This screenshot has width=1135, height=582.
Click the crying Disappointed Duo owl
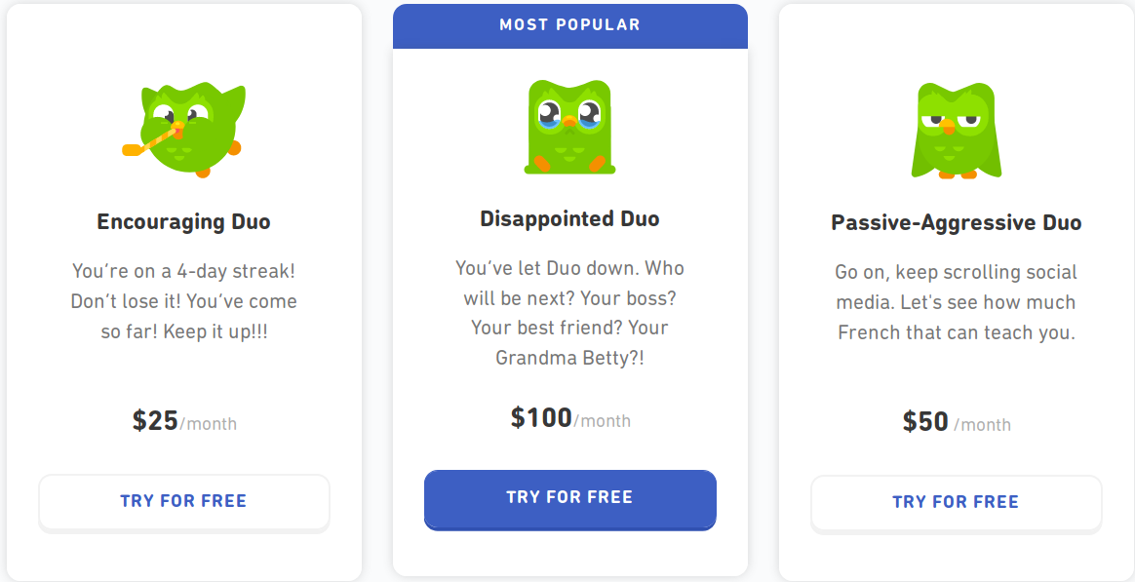[569, 128]
